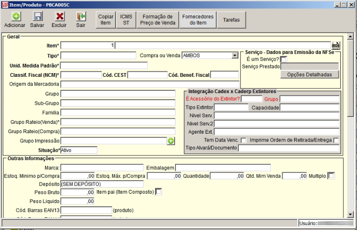Open Formação de Preço de Venda

pos(157,20)
